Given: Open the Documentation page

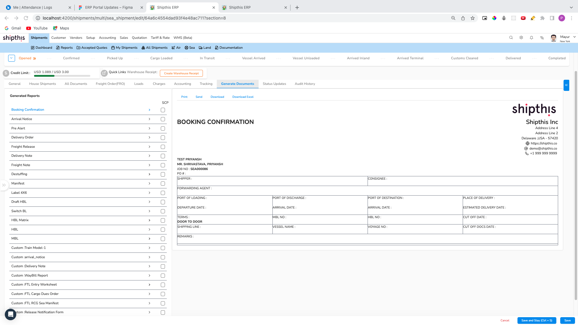Looking at the screenshot, I should [x=228, y=48].
